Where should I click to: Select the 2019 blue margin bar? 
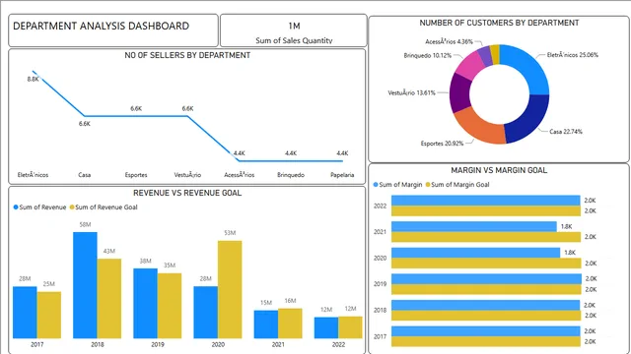(486, 279)
